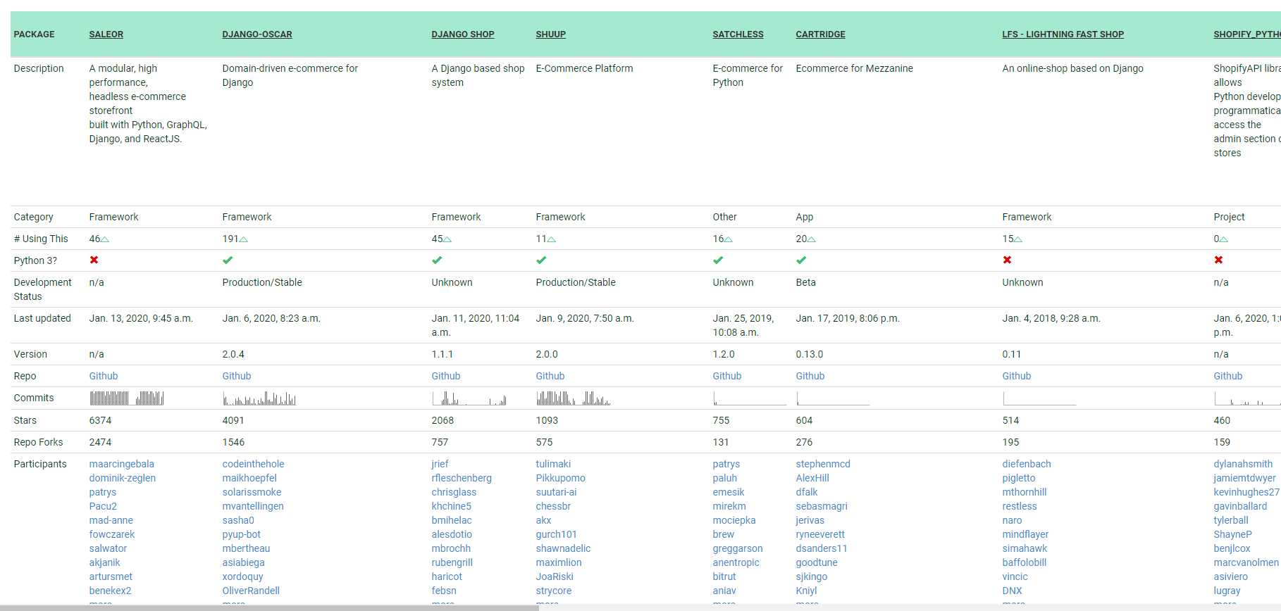Open participant pigletto's profile
The width and height of the screenshot is (1281, 611).
click(1019, 478)
